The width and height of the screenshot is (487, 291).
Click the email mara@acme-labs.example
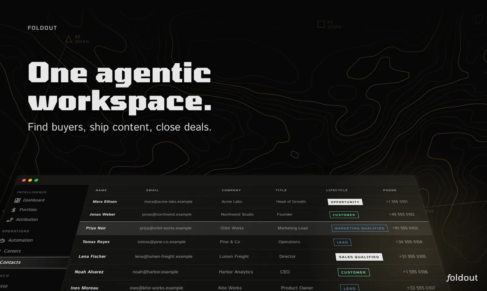click(168, 202)
